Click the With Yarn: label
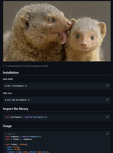The width and height of the screenshot is (113, 153). (8, 93)
